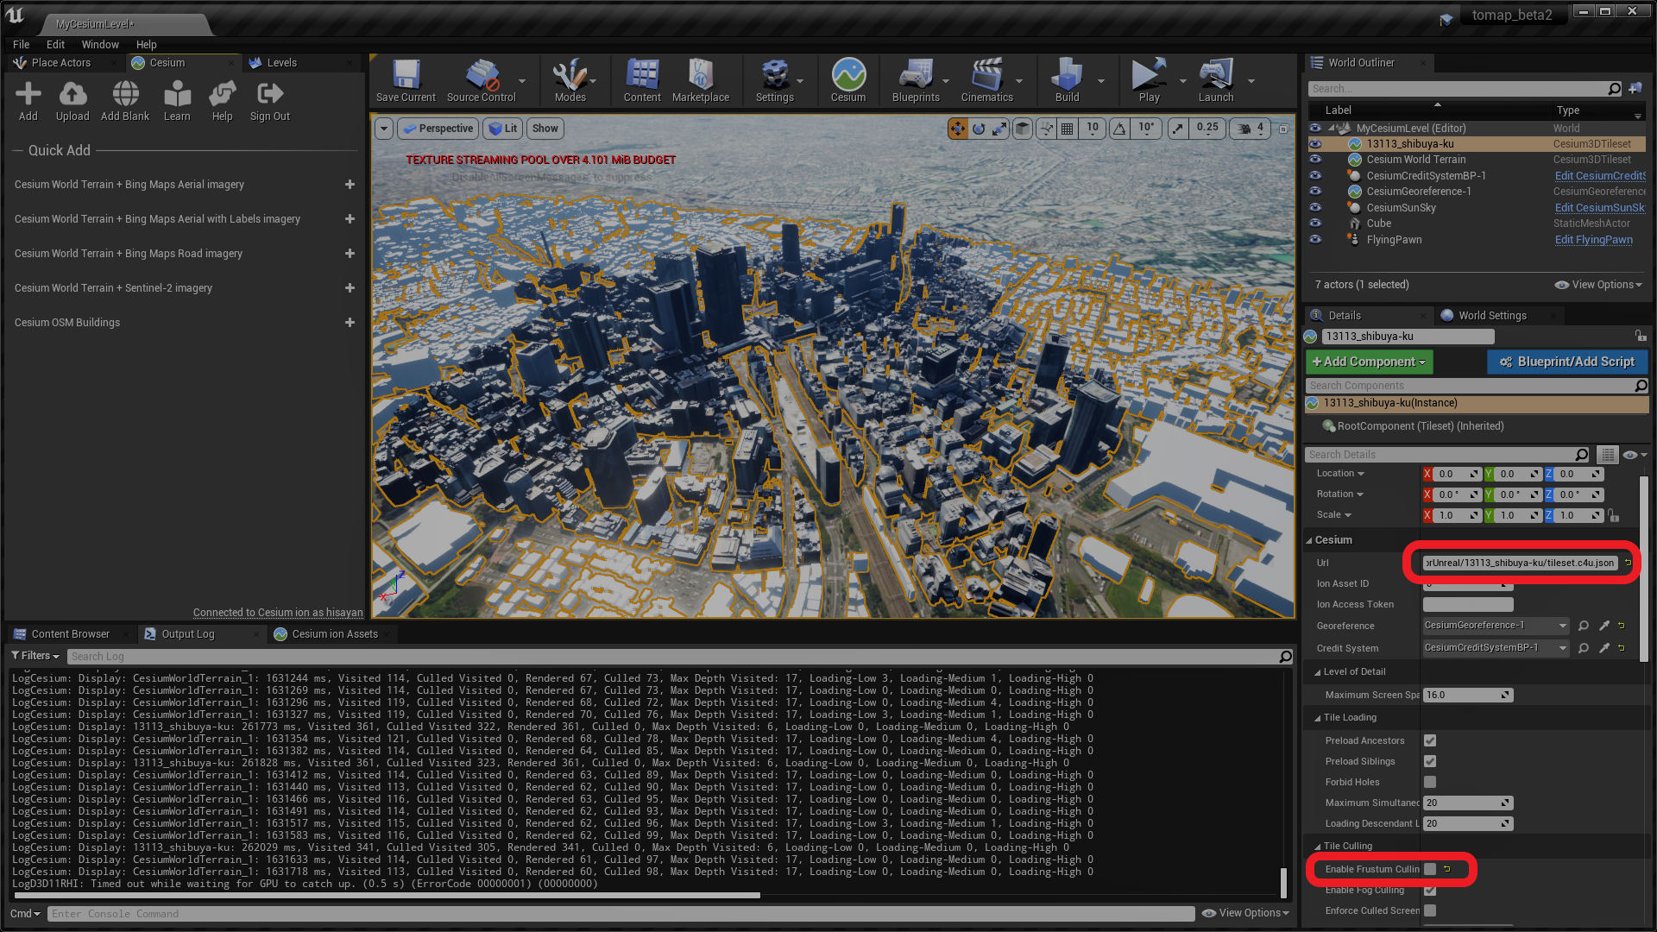
Task: Switch to the World Settings tab
Action: (x=1491, y=316)
